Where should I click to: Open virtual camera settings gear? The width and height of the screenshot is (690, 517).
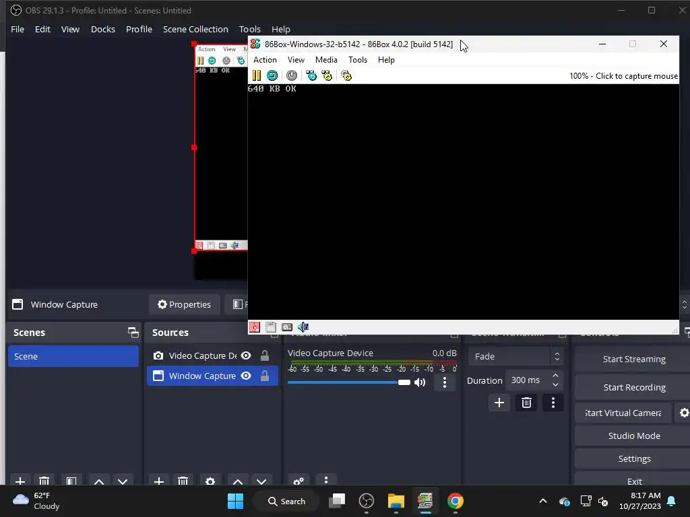coord(683,413)
